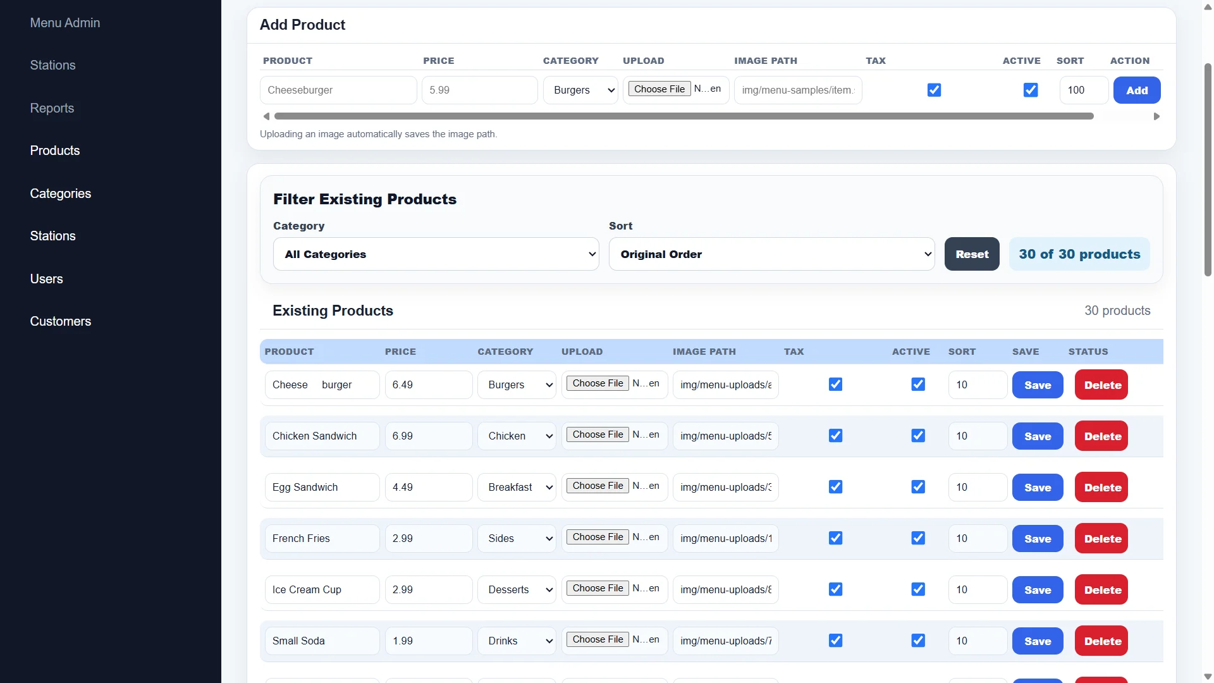This screenshot has width=1214, height=683.
Task: Click the Add button for new product
Action: [1137, 90]
